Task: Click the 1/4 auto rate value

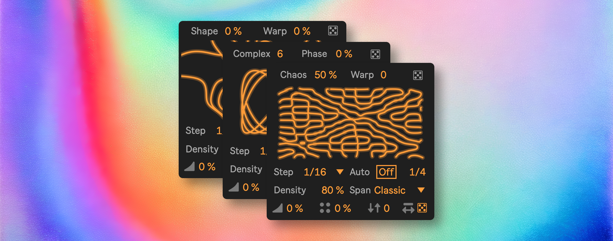Action: coord(417,172)
